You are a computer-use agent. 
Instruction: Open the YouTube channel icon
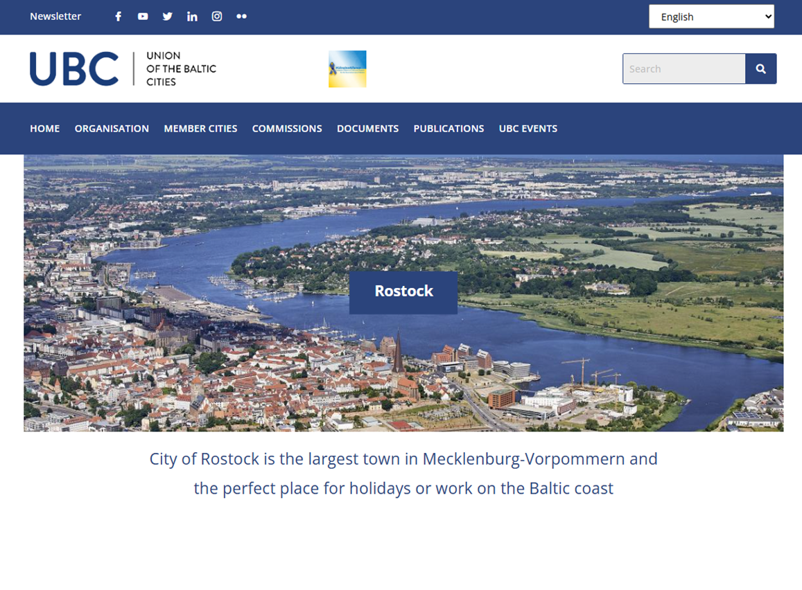coord(143,17)
